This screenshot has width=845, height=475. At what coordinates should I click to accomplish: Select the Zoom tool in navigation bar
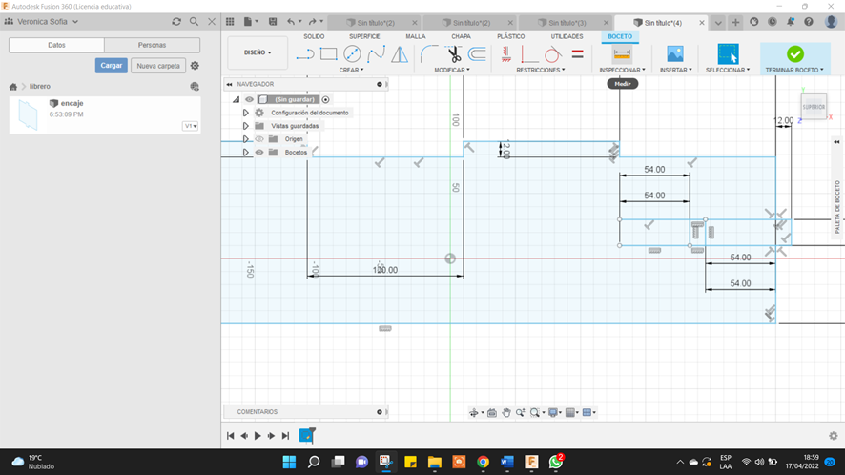(x=520, y=412)
